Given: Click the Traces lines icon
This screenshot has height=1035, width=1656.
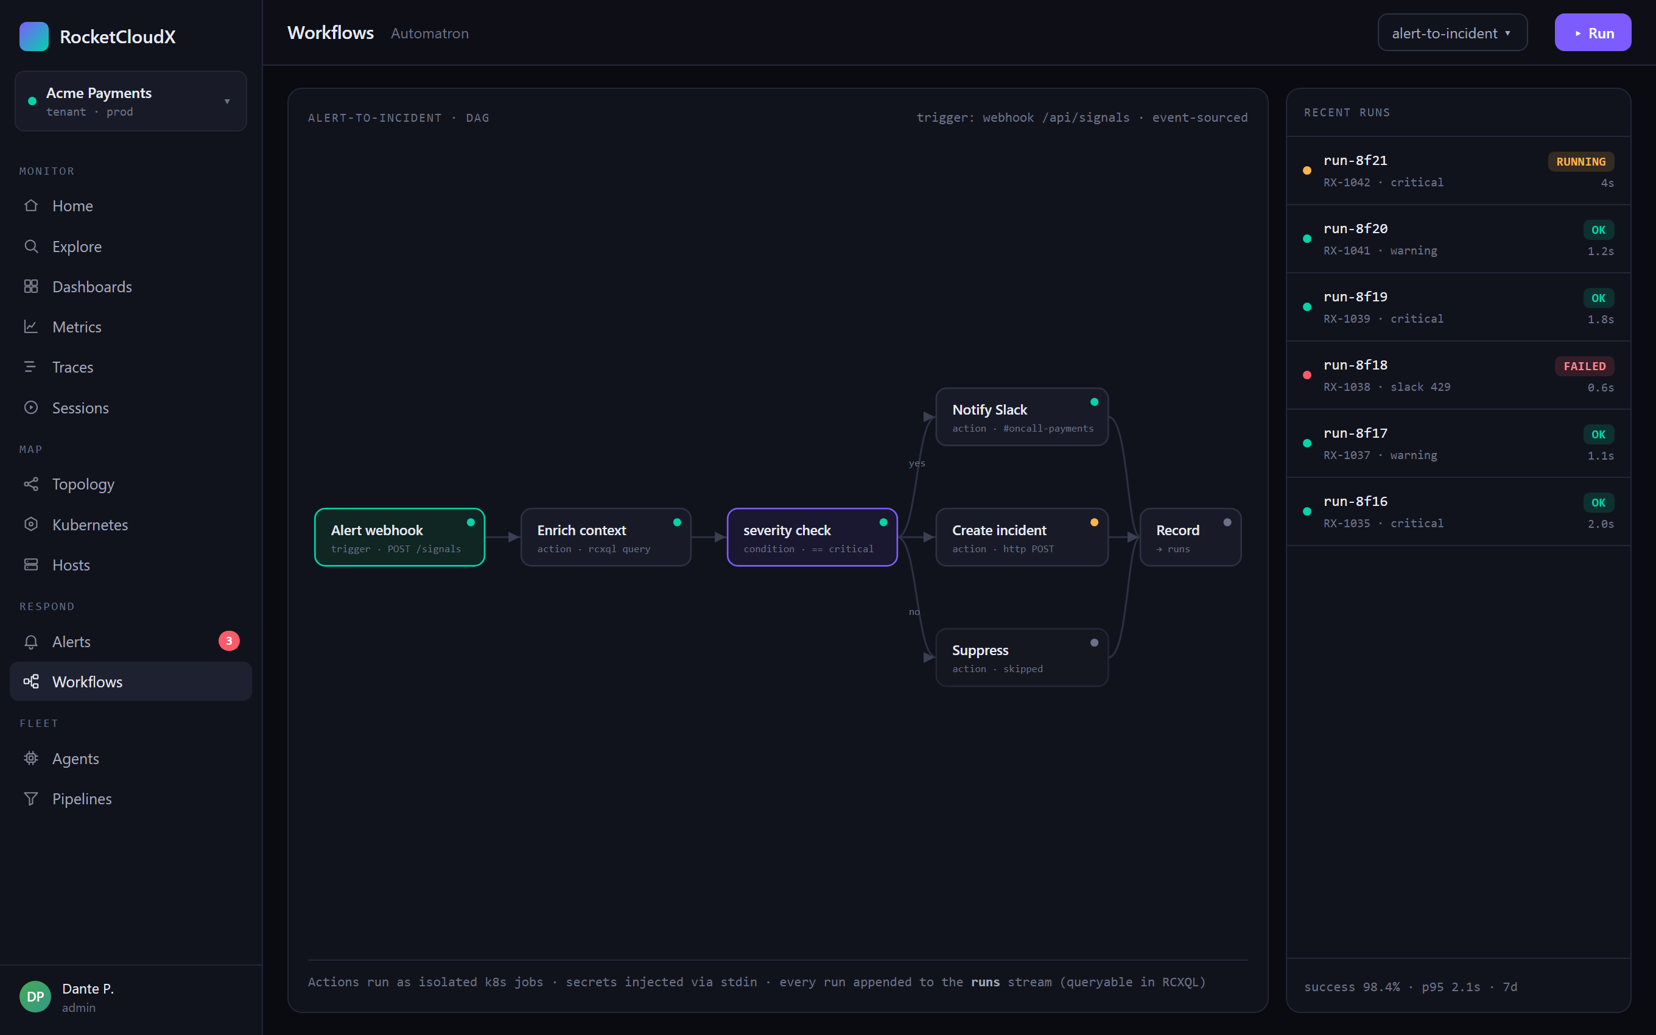Looking at the screenshot, I should pos(31,367).
